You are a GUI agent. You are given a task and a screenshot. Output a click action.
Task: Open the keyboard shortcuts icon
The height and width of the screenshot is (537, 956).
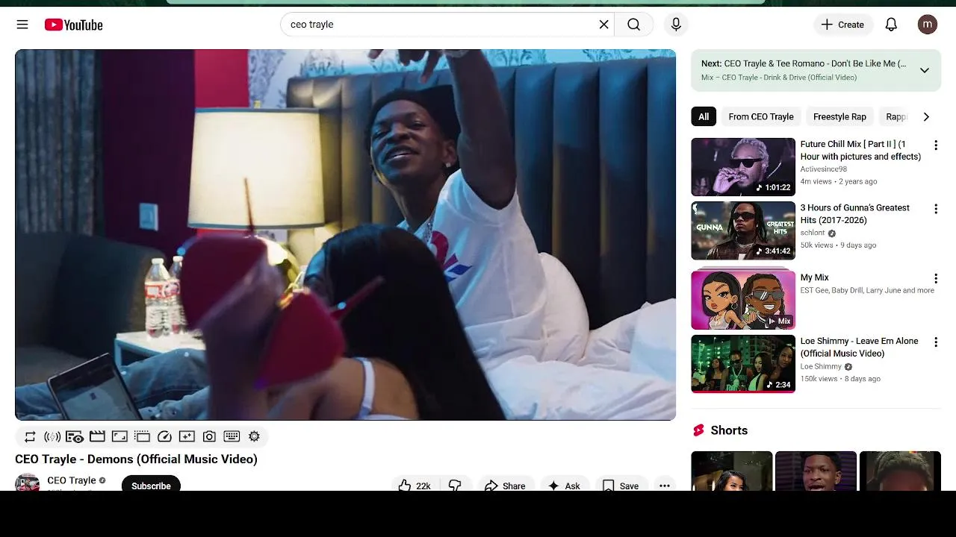(x=232, y=436)
